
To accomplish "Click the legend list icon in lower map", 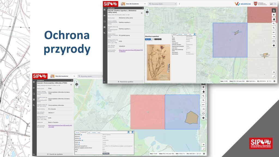I will [x=204, y=144].
